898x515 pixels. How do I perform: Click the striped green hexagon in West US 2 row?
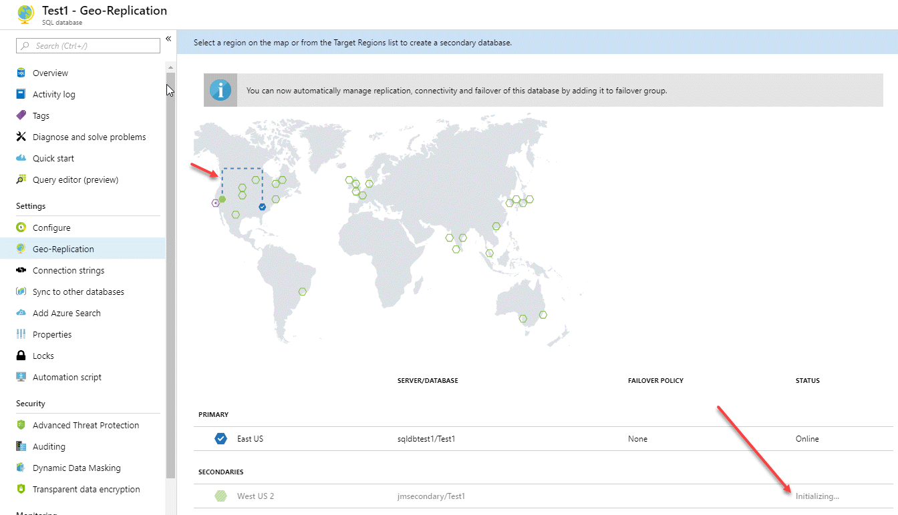221,496
